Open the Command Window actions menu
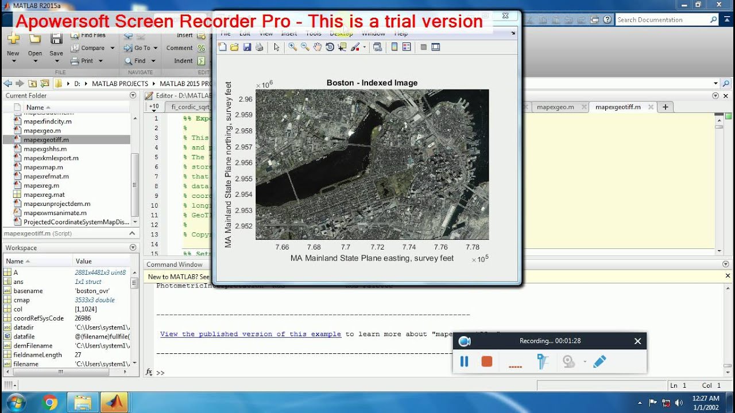 (725, 264)
